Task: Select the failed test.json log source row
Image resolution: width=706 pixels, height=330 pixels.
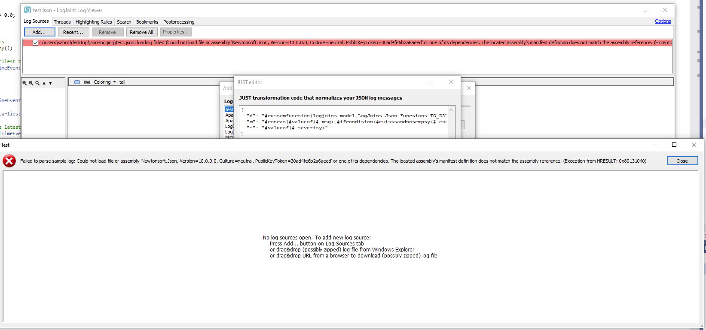Action: (x=348, y=43)
